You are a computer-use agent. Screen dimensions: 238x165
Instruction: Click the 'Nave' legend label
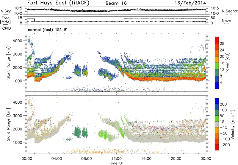[x=226, y=21]
